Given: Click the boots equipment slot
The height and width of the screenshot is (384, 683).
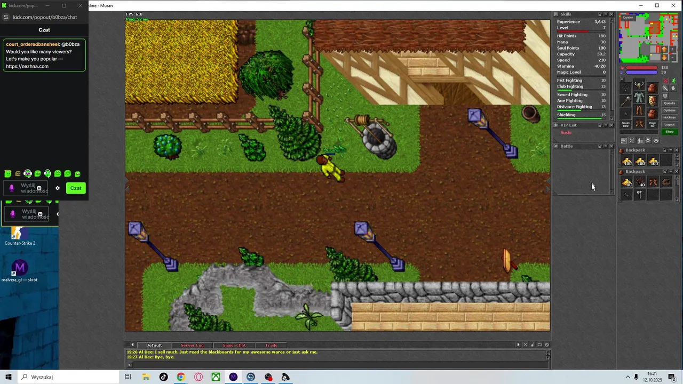Looking at the screenshot, I should (x=639, y=123).
